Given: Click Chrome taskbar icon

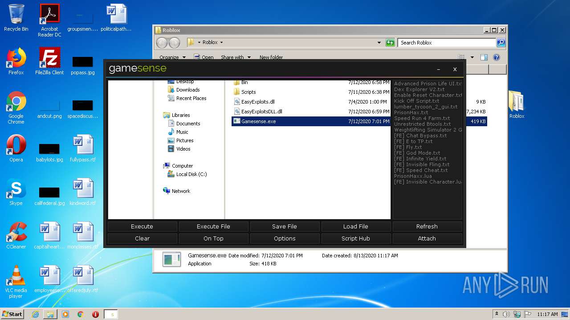Looking at the screenshot, I should pyautogui.click(x=81, y=314).
